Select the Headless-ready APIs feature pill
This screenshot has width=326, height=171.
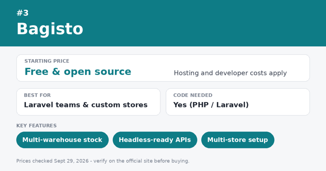coord(155,140)
